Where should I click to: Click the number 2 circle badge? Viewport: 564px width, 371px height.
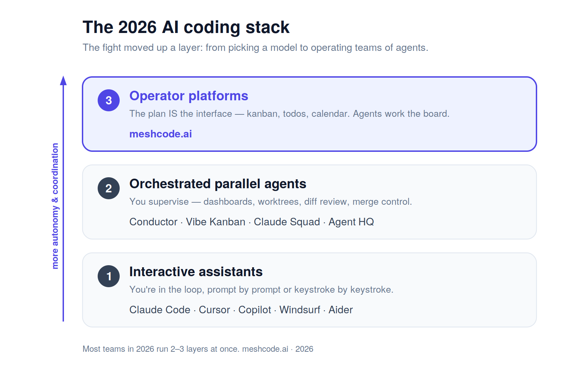(109, 188)
